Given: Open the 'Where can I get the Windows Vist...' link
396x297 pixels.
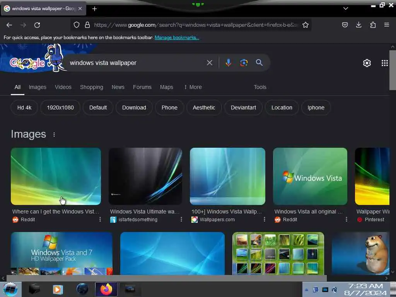Looking at the screenshot, I should (x=56, y=212).
